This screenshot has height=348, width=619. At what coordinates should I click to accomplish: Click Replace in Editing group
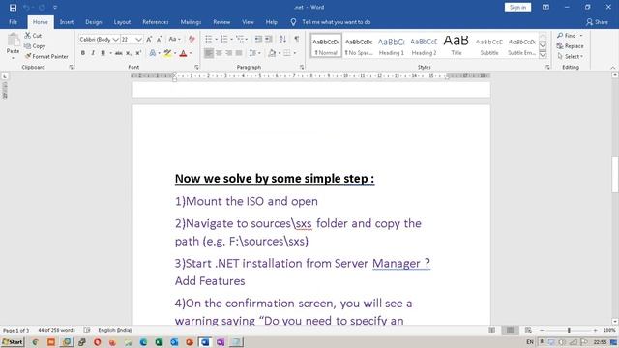coord(570,46)
